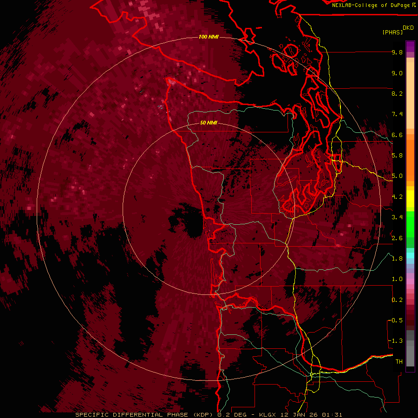Select the 5.0 value on the scale
The image size is (418, 418).
(397, 176)
